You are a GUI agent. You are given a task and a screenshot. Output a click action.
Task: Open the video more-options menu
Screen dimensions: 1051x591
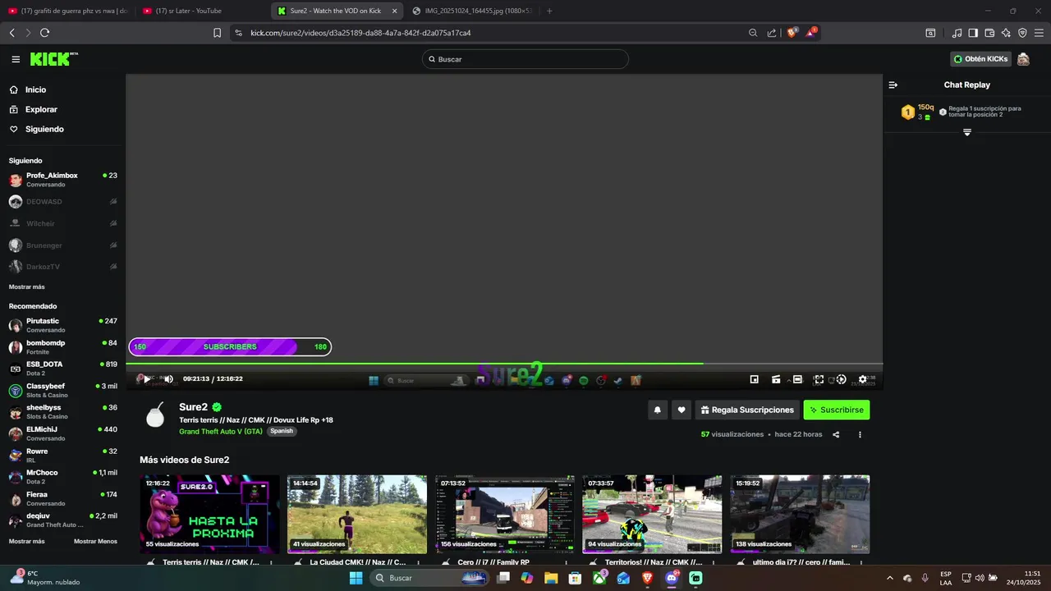(860, 434)
